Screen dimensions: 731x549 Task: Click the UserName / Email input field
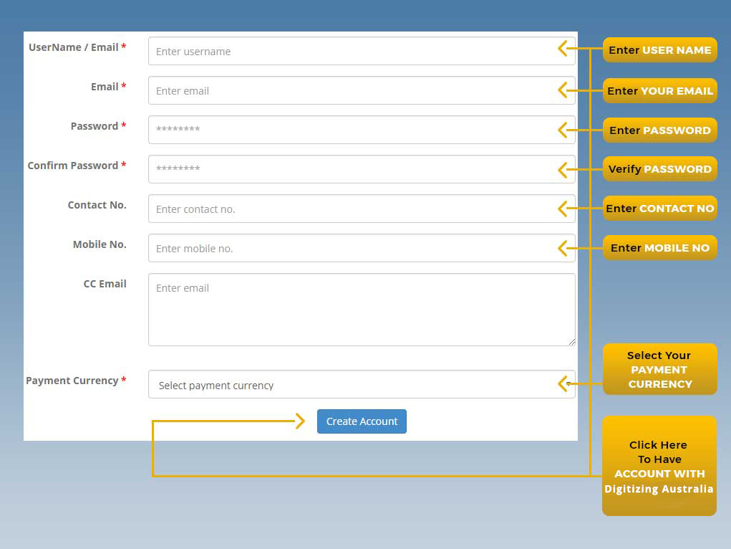coord(351,52)
